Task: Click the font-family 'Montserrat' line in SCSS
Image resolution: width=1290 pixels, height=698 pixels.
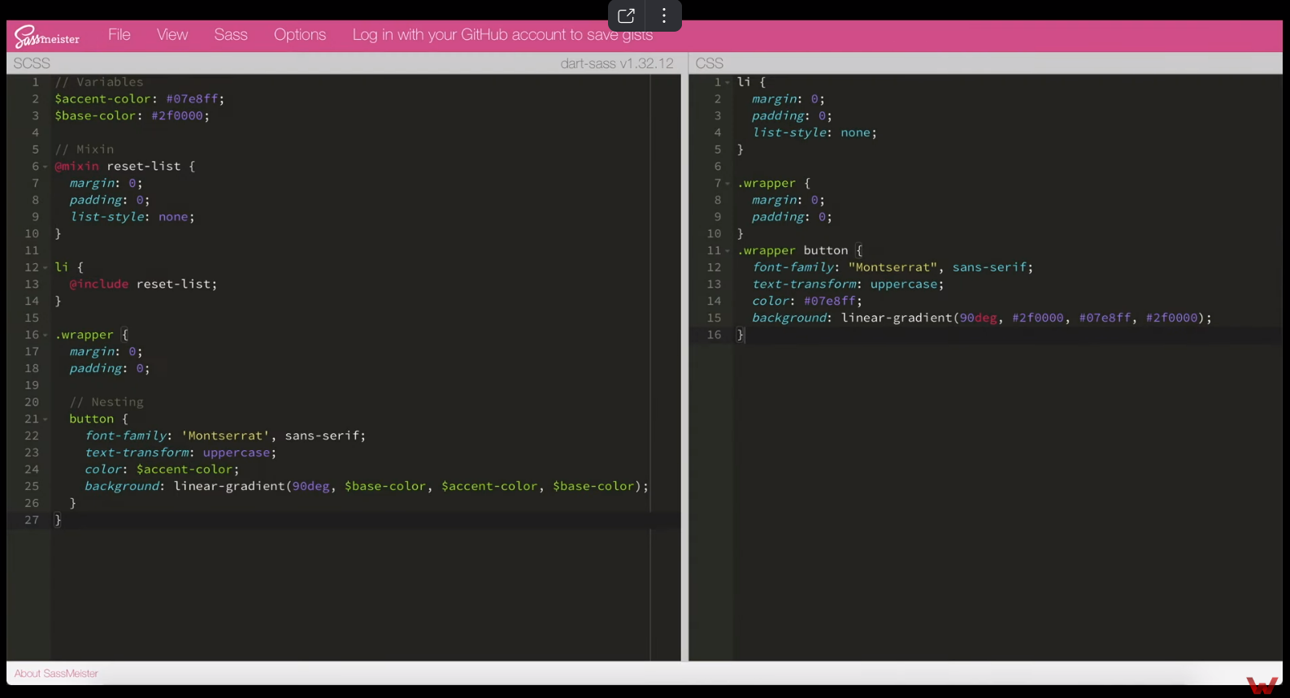Action: (225, 436)
